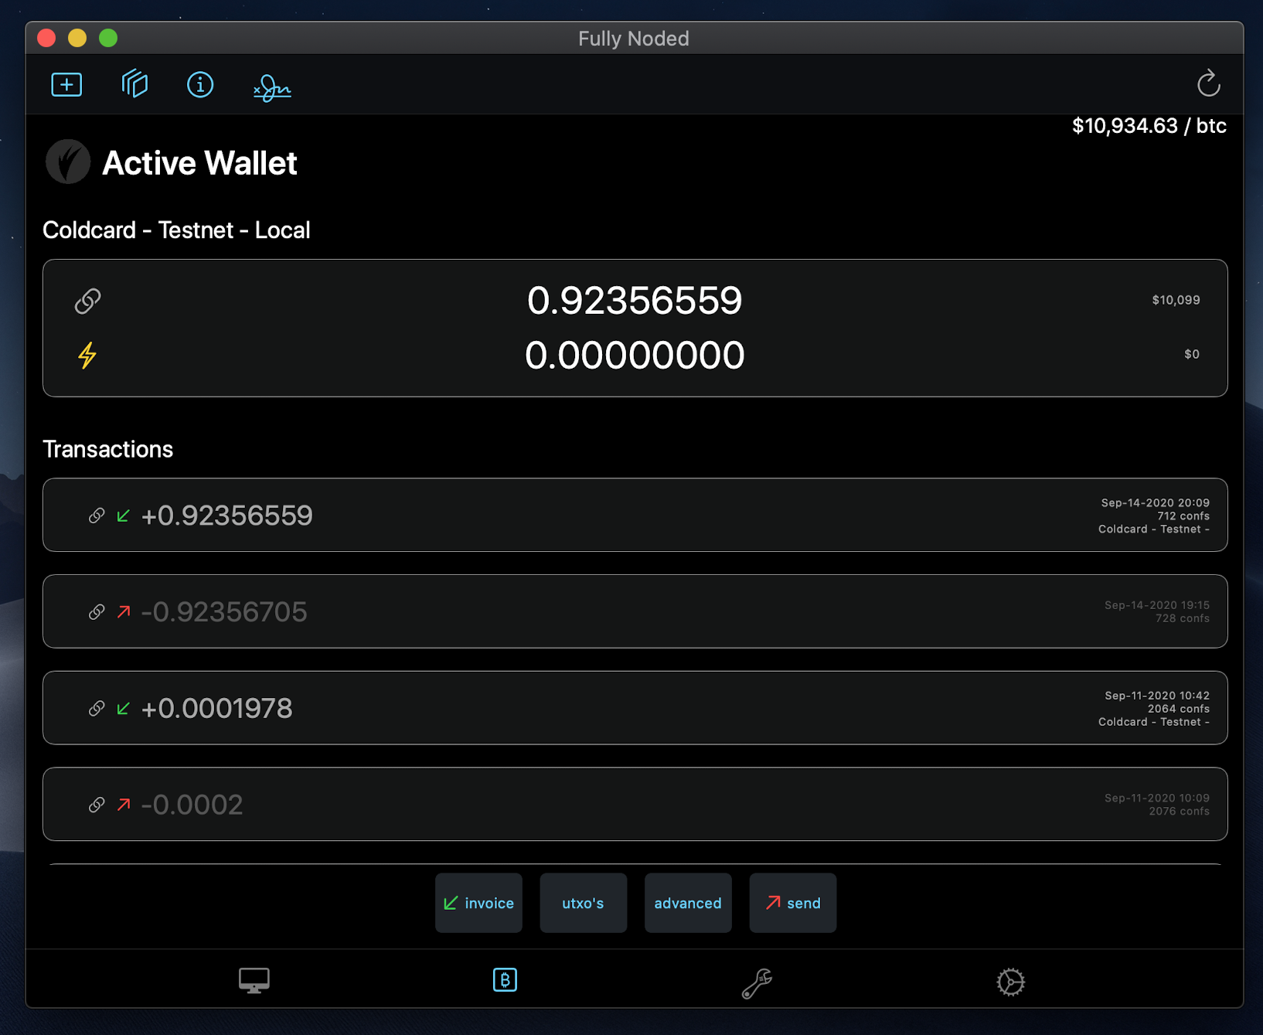Open the signature PSBT signer icon
This screenshot has width=1263, height=1035.
pos(272,88)
